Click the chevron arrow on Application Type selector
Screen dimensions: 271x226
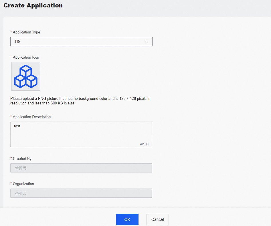[x=147, y=41]
